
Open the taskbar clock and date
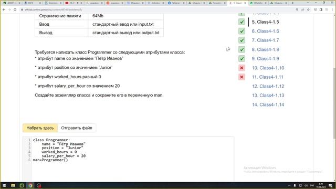pos(321,185)
